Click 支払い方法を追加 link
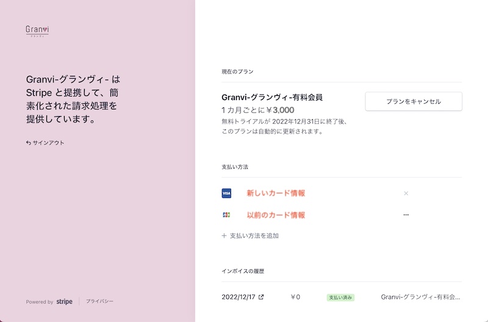Viewport: 488px width, 322px height. (x=254, y=236)
